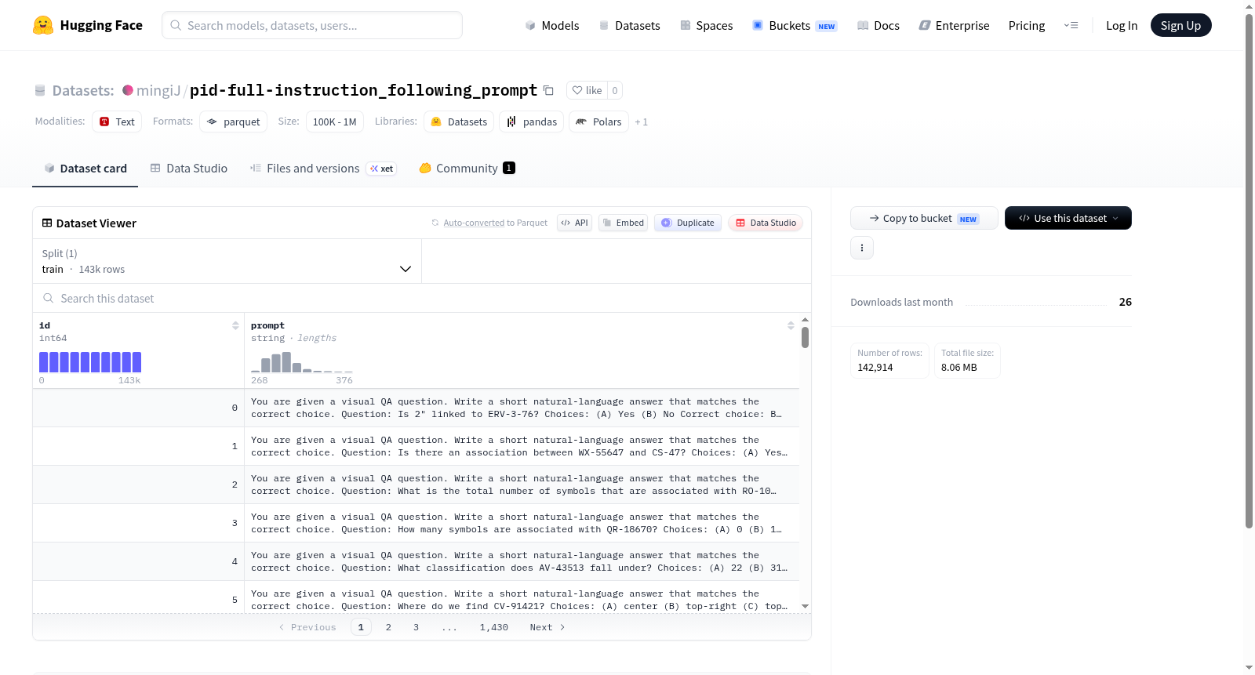Select row 2 prompt about RO-10
The width and height of the screenshot is (1255, 675).
tap(522, 484)
